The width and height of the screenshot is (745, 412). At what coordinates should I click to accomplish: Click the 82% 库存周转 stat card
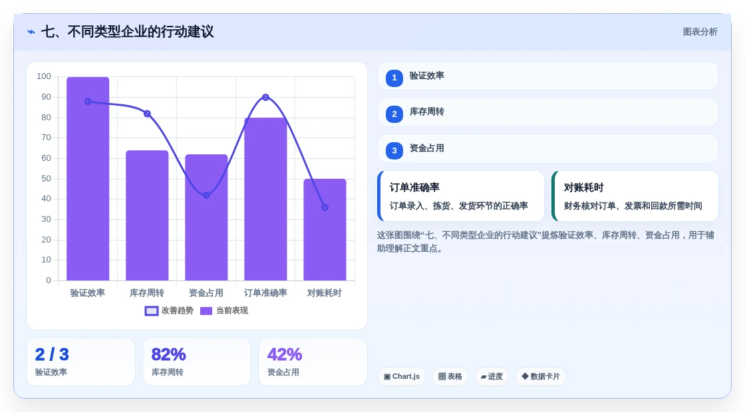pyautogui.click(x=197, y=361)
